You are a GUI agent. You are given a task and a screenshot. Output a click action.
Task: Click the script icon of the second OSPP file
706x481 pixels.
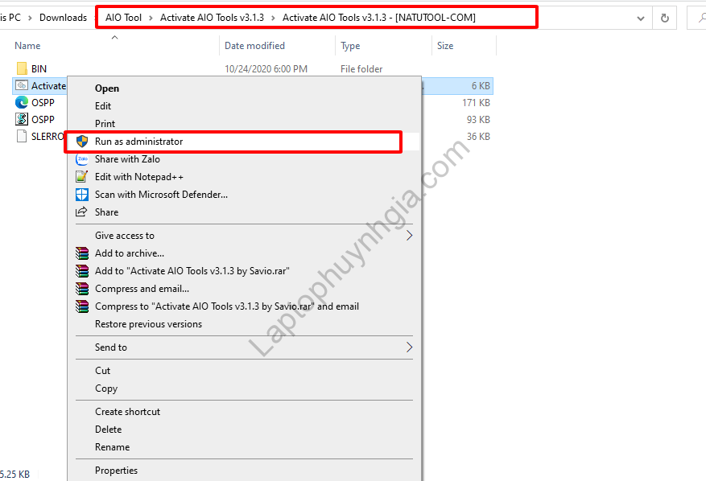[22, 119]
